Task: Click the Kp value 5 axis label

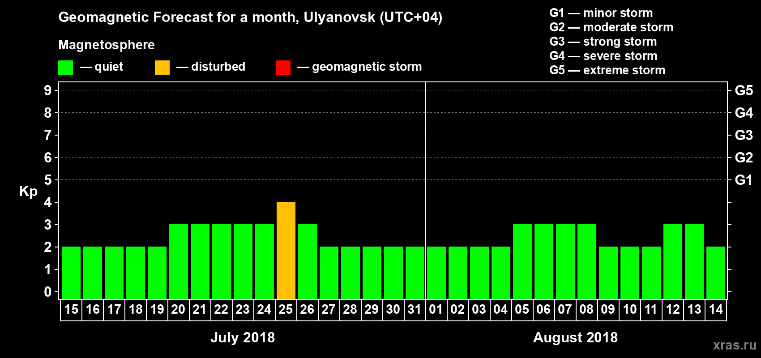Action: 48,180
